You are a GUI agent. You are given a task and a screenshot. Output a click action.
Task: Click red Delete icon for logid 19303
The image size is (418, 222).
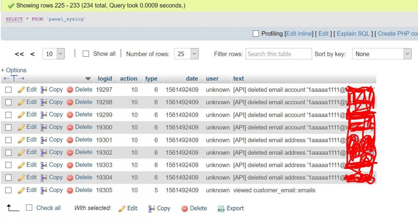click(70, 165)
